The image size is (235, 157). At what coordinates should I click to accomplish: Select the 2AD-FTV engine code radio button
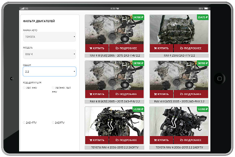pos(24,123)
